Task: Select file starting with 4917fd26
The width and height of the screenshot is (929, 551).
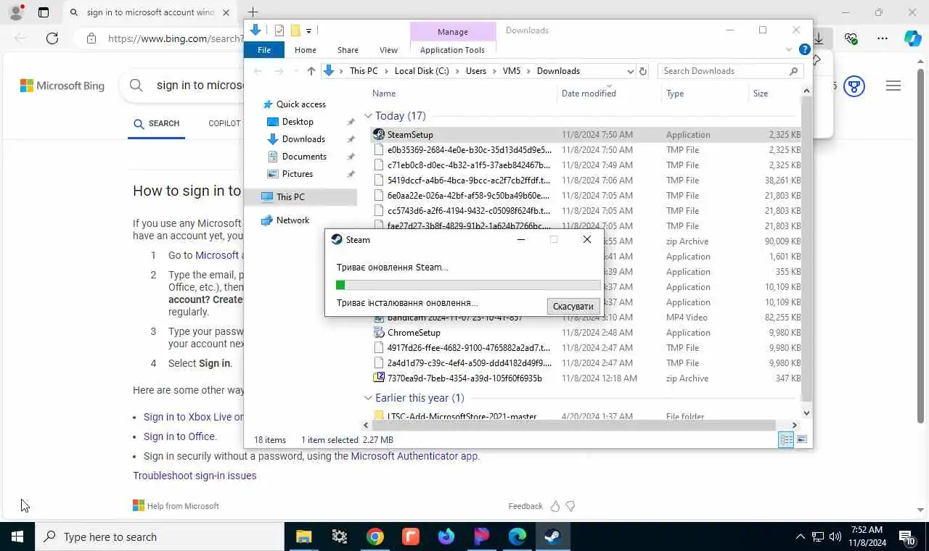Action: (468, 348)
